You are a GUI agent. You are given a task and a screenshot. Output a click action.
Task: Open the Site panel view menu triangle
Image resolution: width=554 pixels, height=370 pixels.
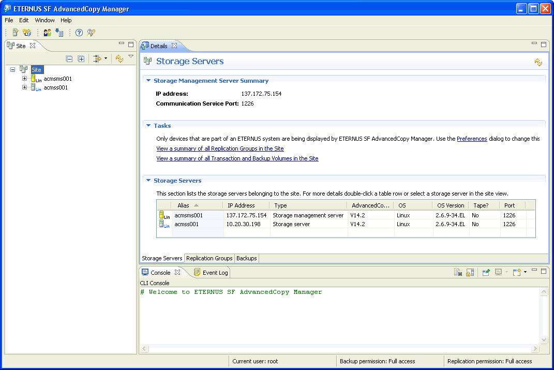(x=131, y=56)
